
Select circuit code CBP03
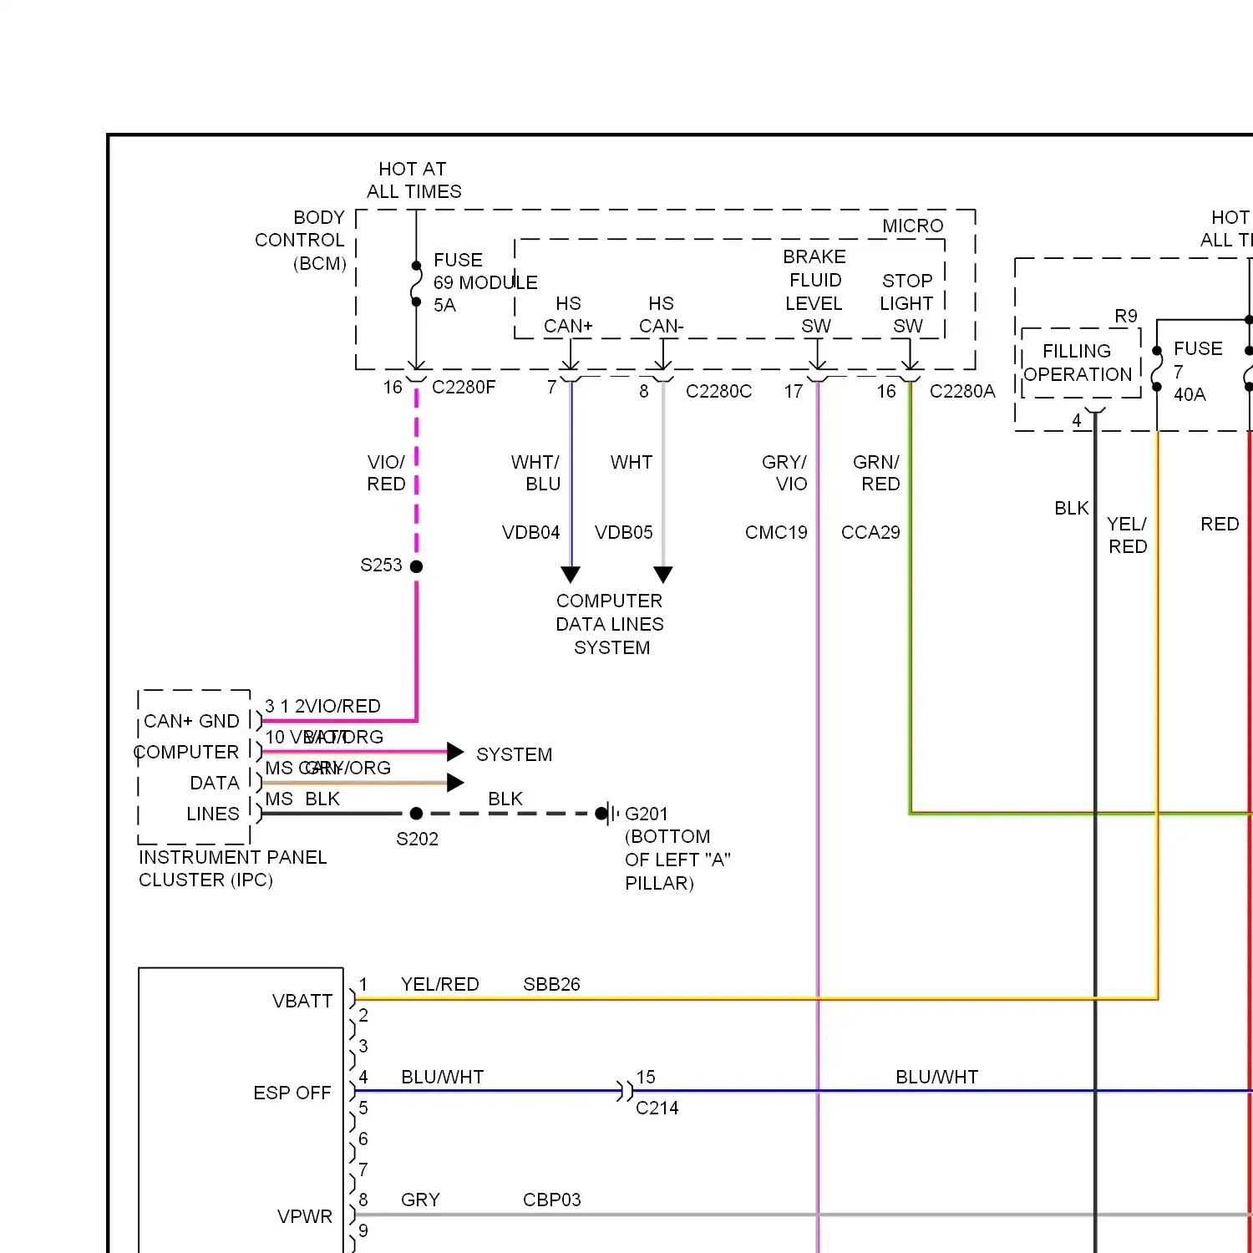click(x=552, y=1200)
